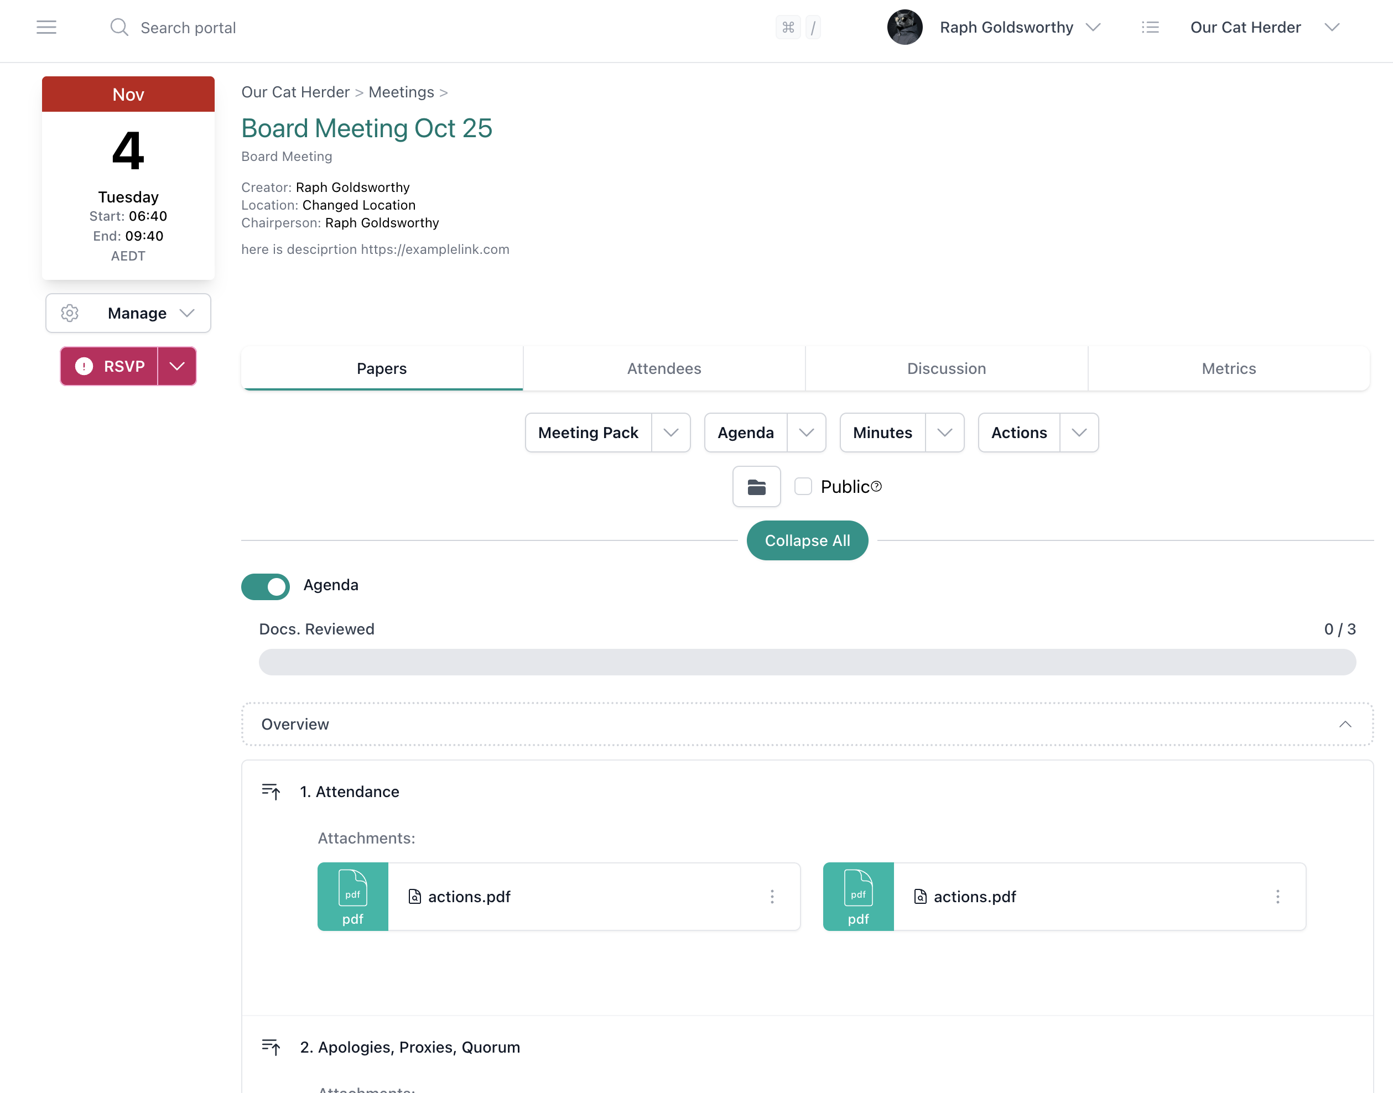Collapse the Overview section

coord(1345,724)
